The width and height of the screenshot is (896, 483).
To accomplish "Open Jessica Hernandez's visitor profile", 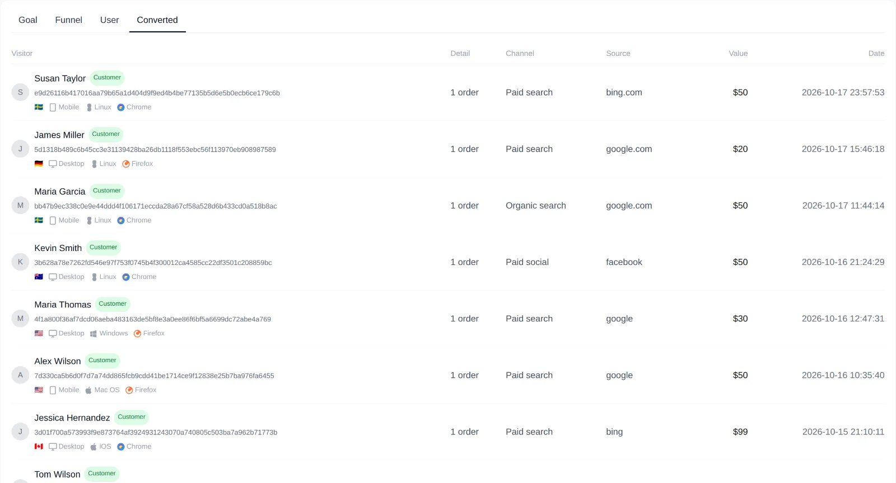I will click(x=72, y=418).
